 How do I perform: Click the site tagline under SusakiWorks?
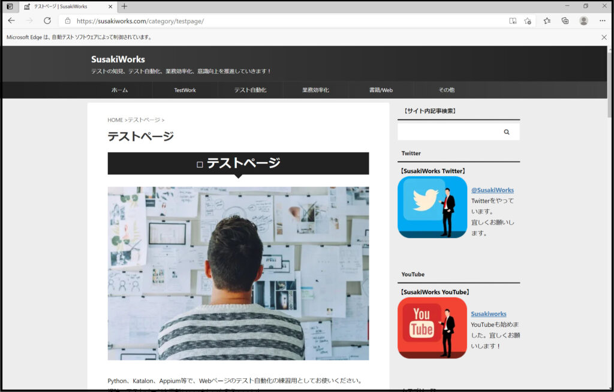pyautogui.click(x=181, y=71)
